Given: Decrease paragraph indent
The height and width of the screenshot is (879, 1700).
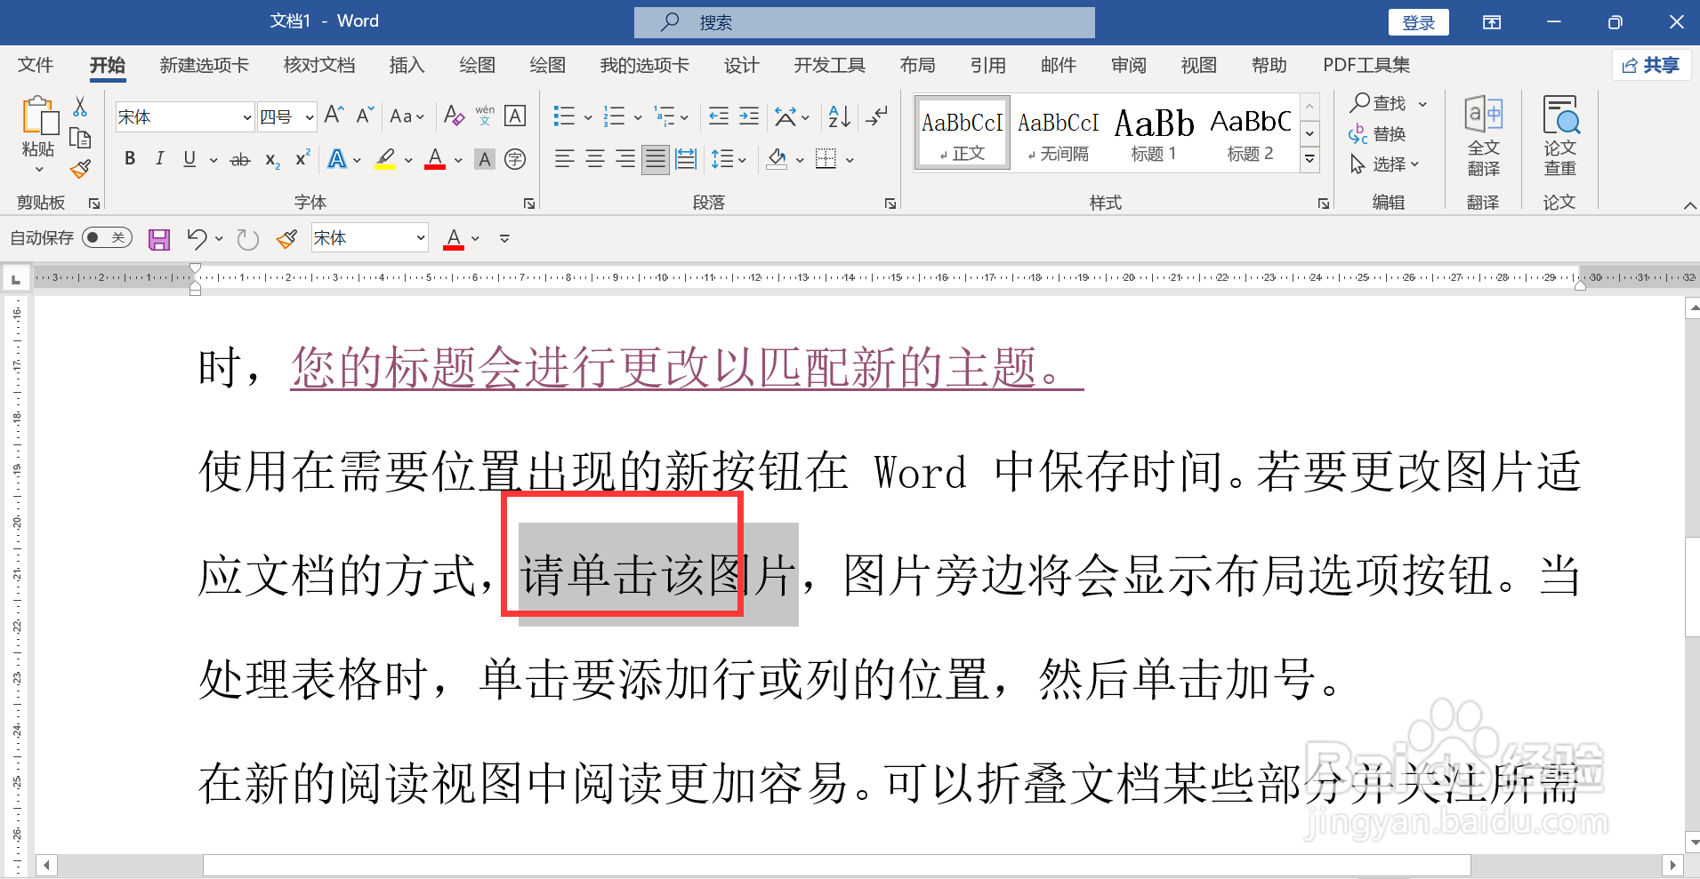Looking at the screenshot, I should point(719,116).
